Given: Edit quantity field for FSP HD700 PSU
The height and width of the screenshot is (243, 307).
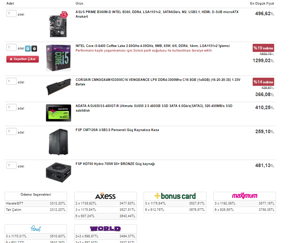Looking at the screenshot, I should (11, 165).
